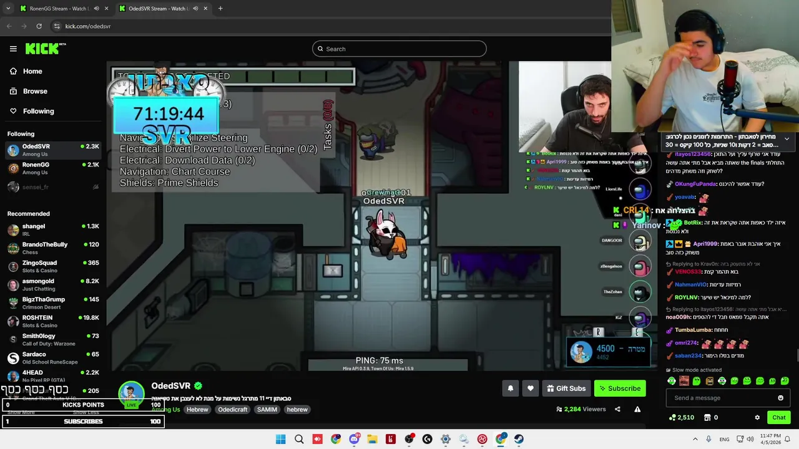Close the OdedSVR Stream tab

205,9
